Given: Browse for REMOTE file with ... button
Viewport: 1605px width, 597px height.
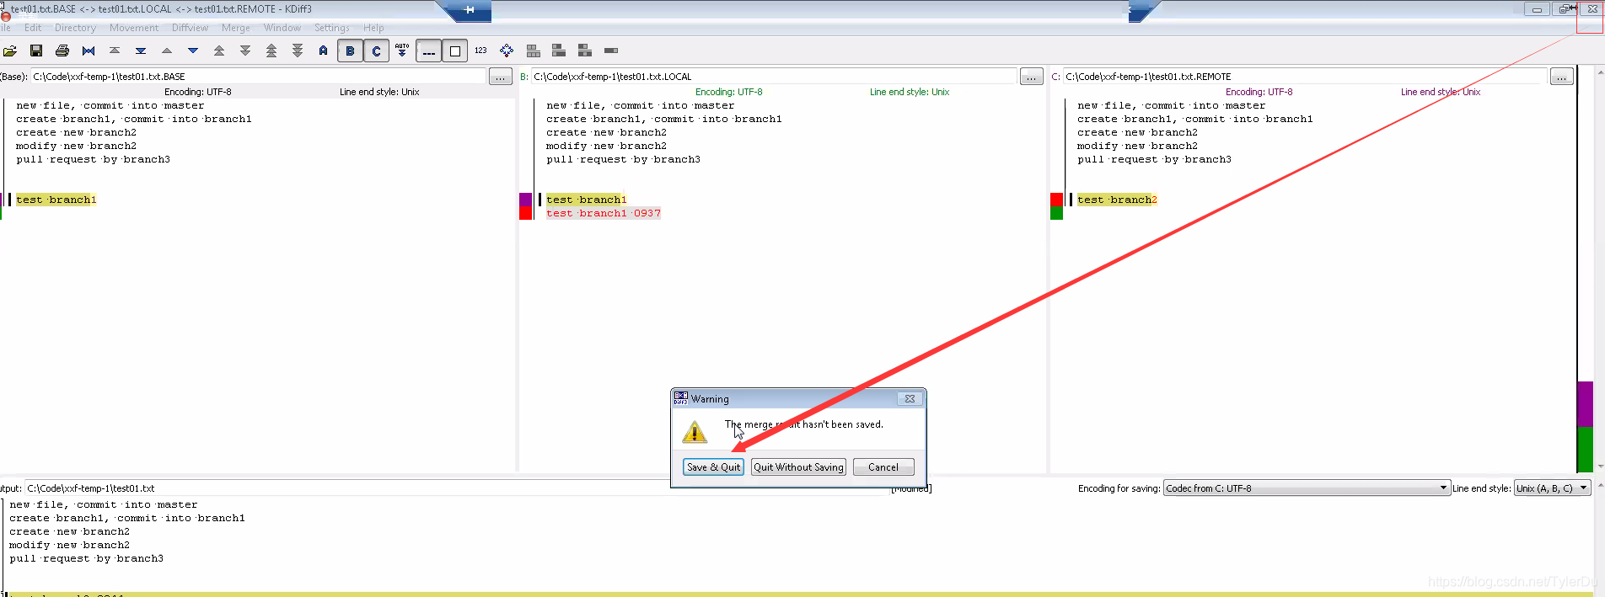Looking at the screenshot, I should pyautogui.click(x=1562, y=77).
